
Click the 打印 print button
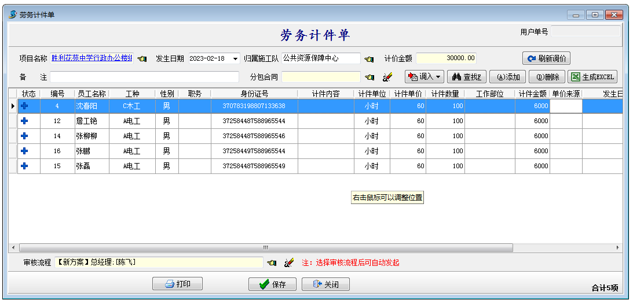[178, 284]
